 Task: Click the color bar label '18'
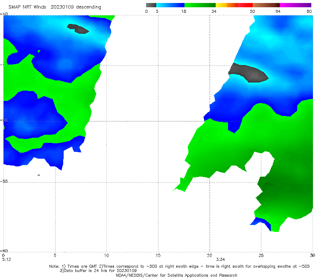point(183,12)
